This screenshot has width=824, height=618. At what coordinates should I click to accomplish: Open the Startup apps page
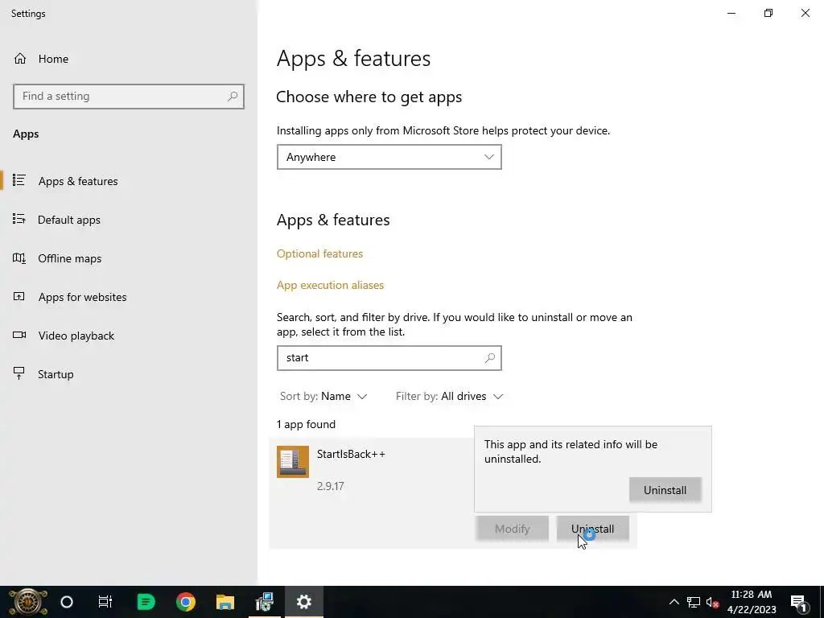click(x=56, y=374)
